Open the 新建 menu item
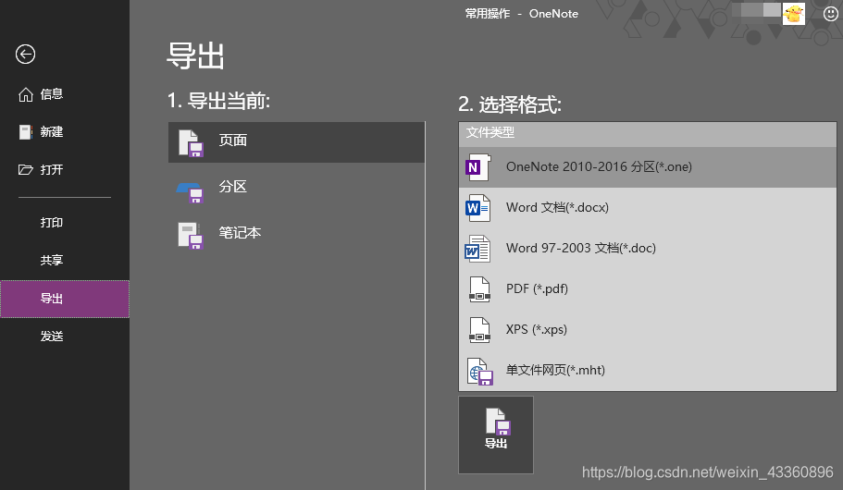The height and width of the screenshot is (490, 843). coord(65,132)
